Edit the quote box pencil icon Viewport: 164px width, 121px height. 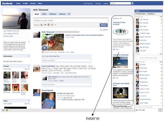pyautogui.click(x=29, y=42)
